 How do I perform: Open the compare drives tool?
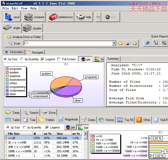click(34, 17)
